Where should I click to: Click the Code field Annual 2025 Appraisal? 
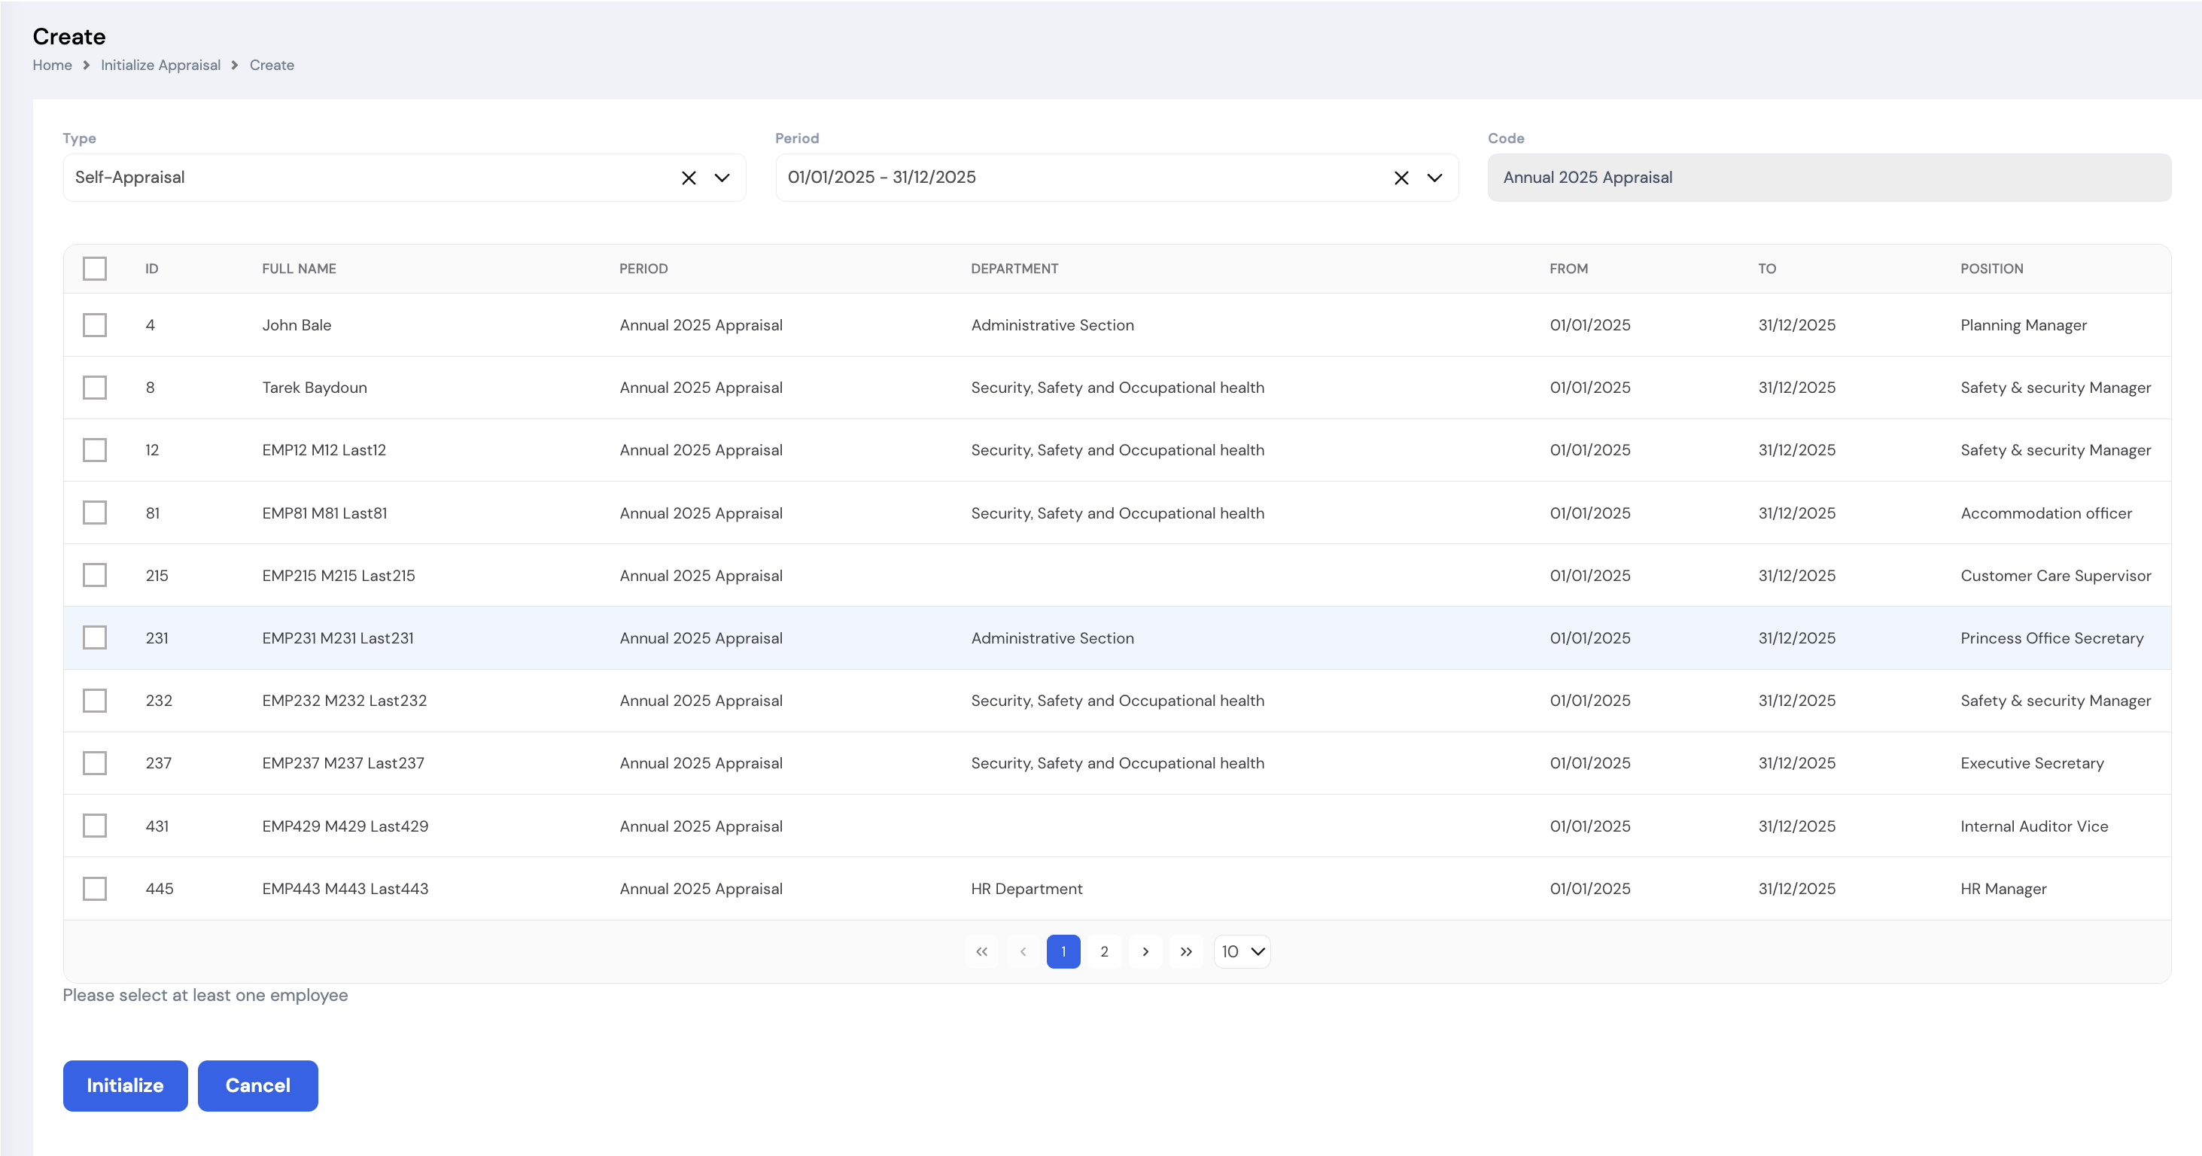(x=1829, y=178)
